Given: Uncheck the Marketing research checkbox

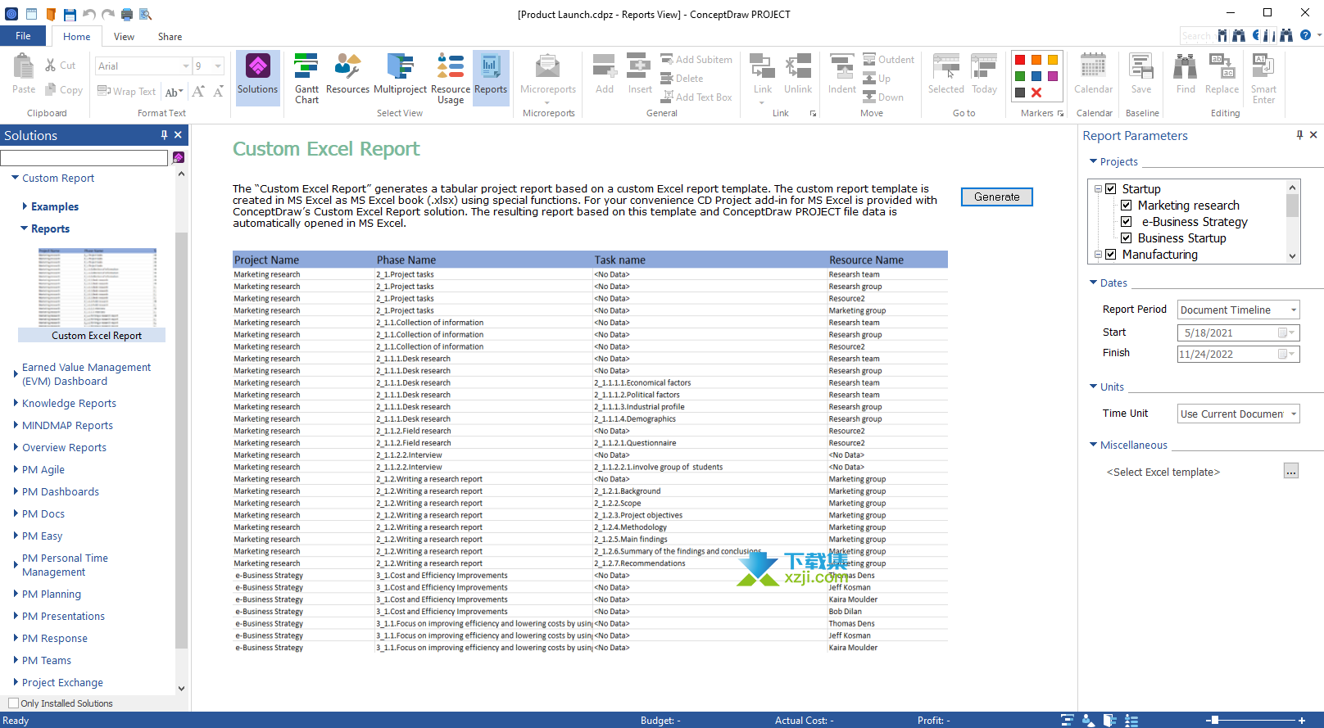Looking at the screenshot, I should [x=1127, y=206].
